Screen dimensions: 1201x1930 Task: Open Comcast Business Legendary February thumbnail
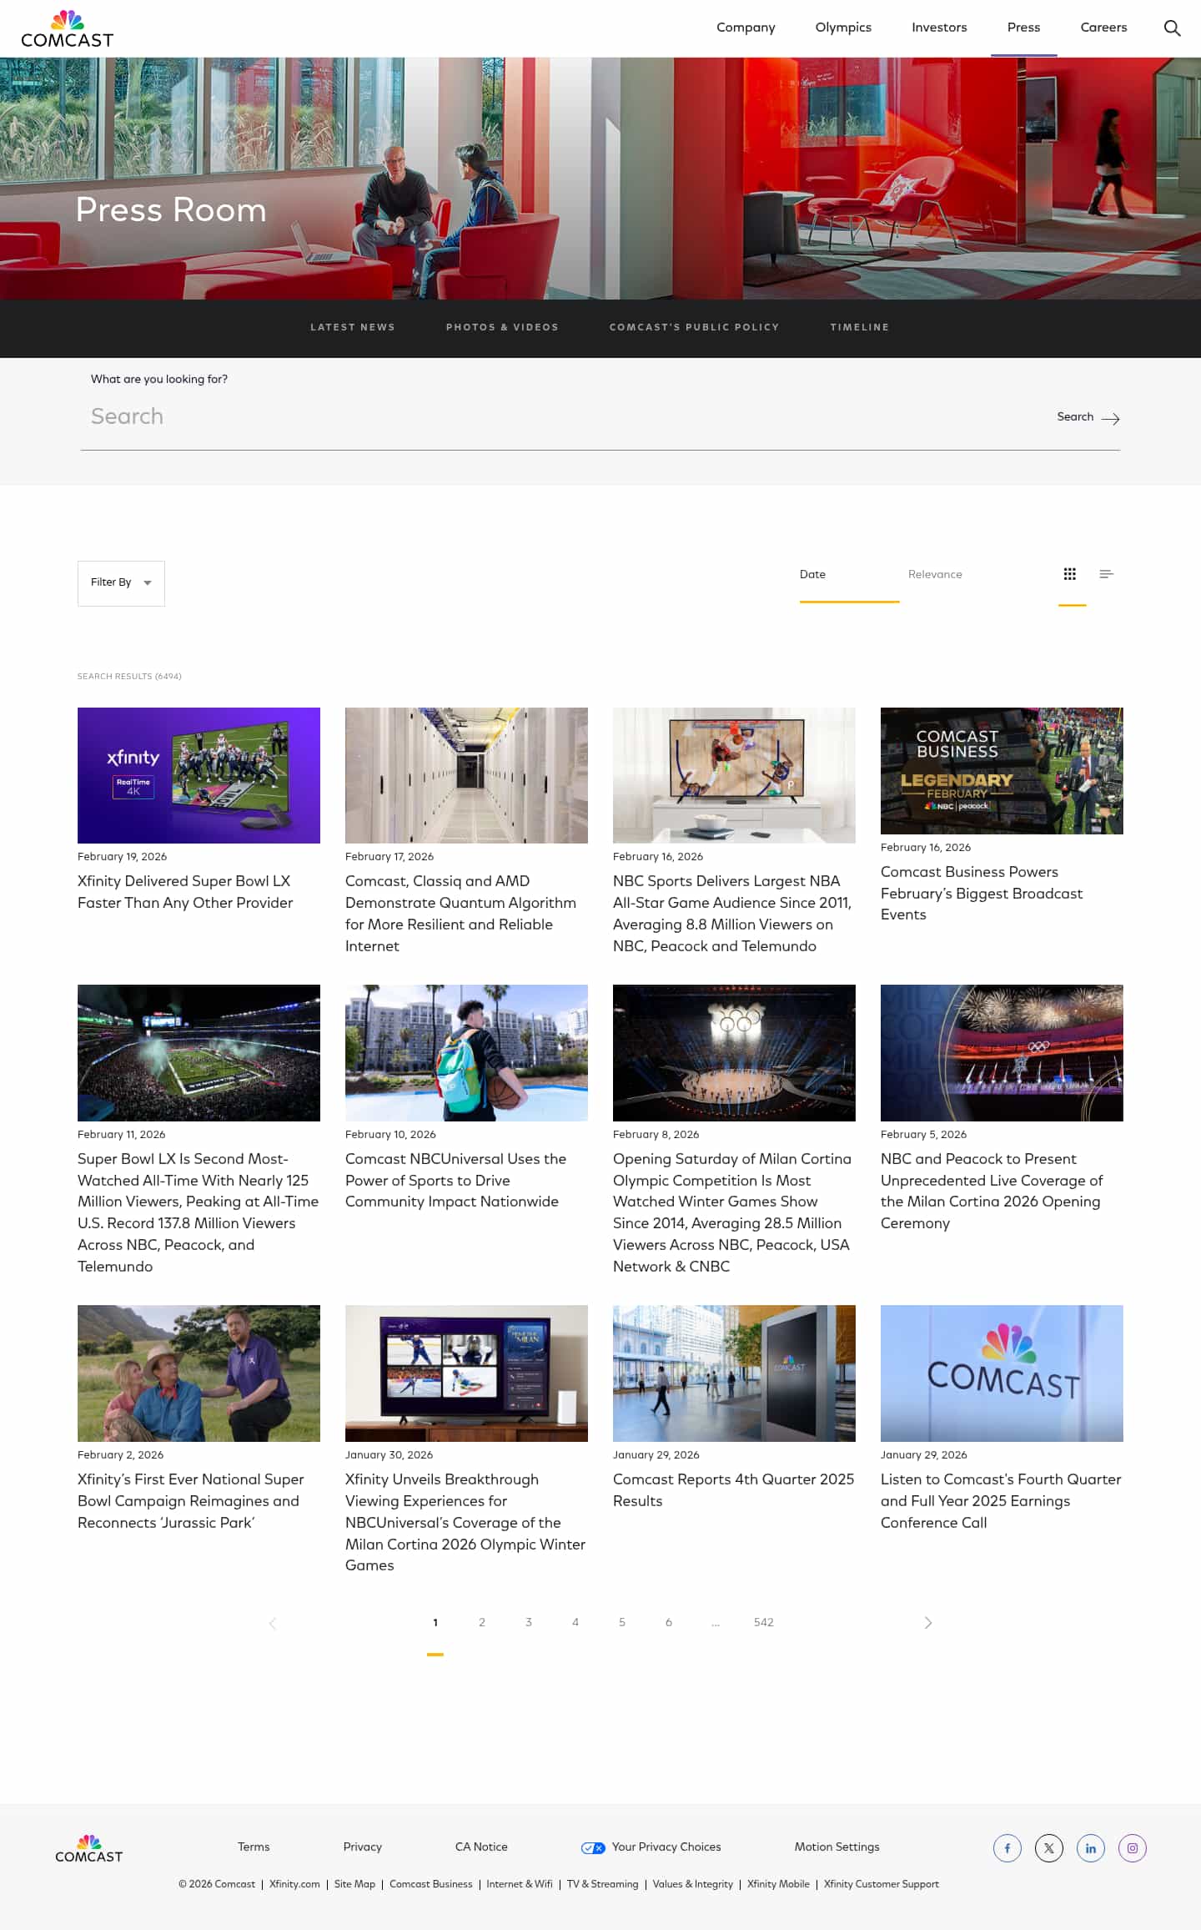pos(1002,771)
